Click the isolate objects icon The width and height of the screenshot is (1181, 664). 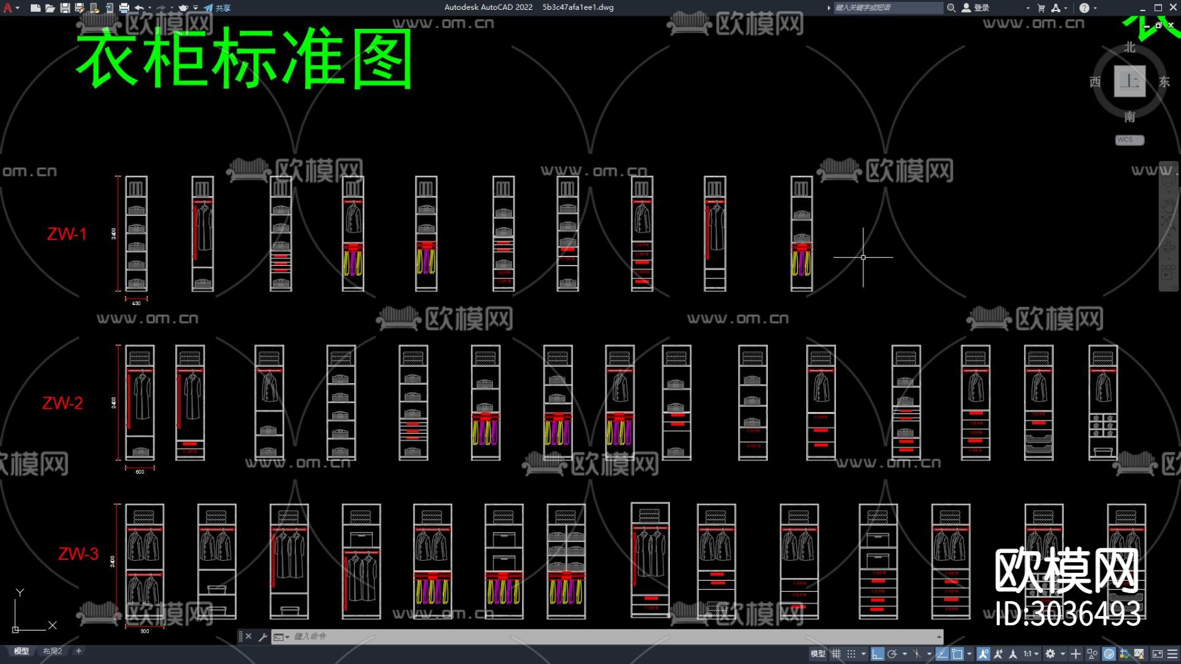(x=1092, y=654)
